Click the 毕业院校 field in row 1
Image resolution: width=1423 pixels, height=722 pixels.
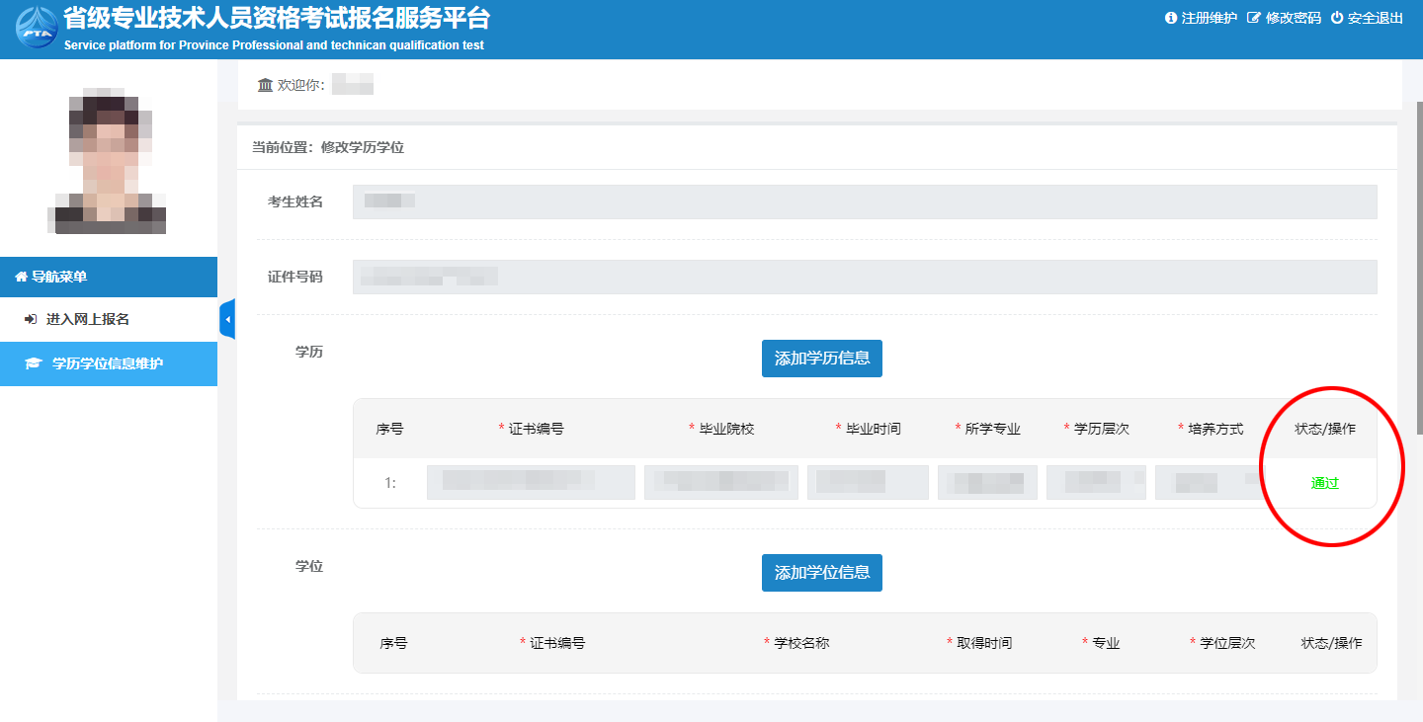[720, 483]
